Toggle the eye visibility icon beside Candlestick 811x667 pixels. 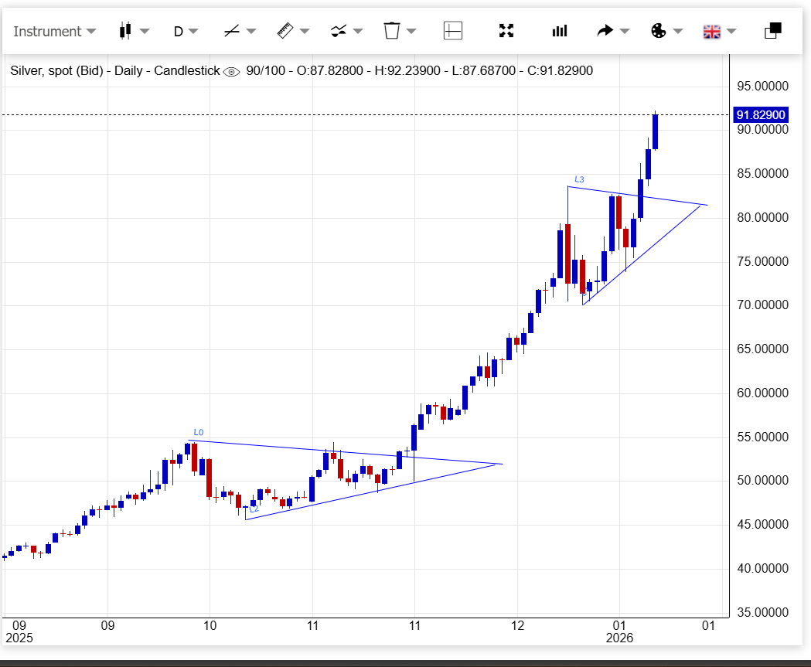click(231, 72)
